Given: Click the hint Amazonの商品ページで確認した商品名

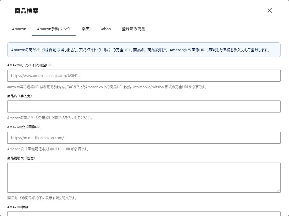Looking at the screenshot, I should [50, 118].
